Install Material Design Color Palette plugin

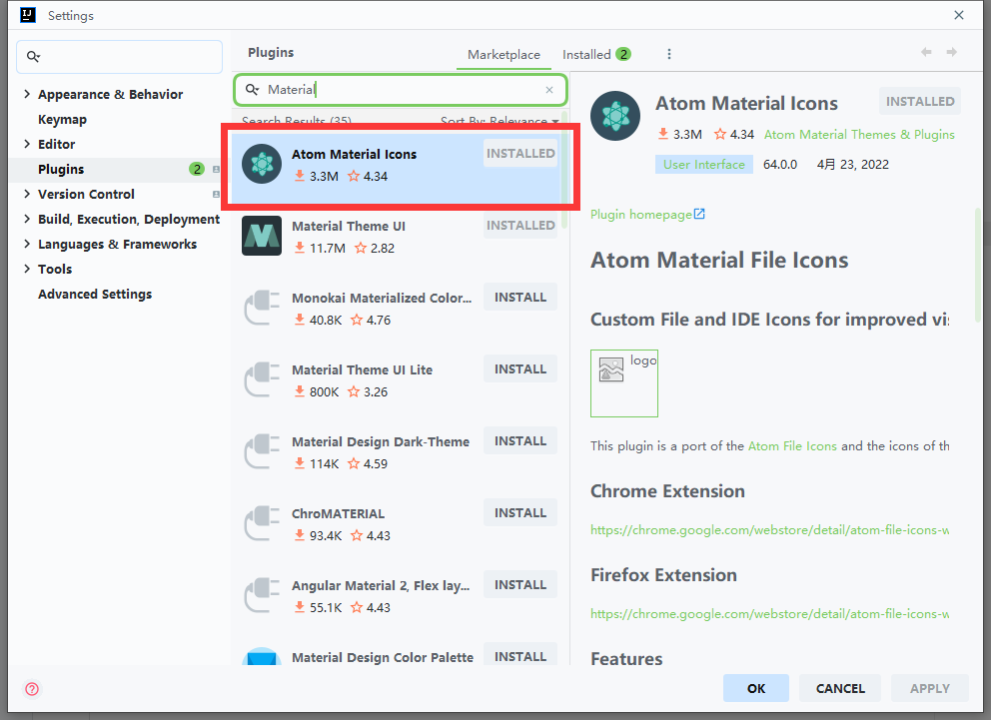(520, 654)
